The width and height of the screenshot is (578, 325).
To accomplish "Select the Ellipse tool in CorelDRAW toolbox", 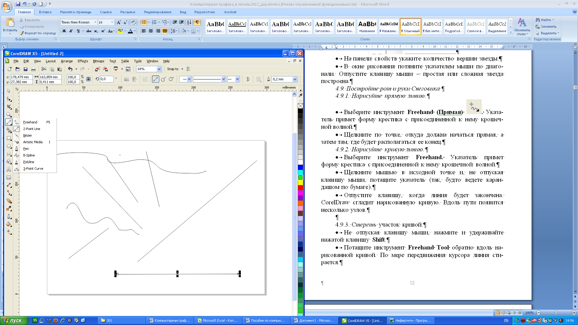I will click(x=9, y=146).
